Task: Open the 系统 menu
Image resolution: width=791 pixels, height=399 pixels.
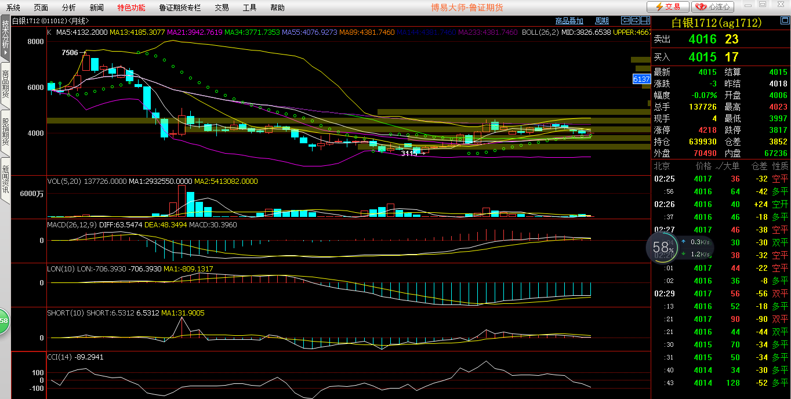Action: point(13,8)
